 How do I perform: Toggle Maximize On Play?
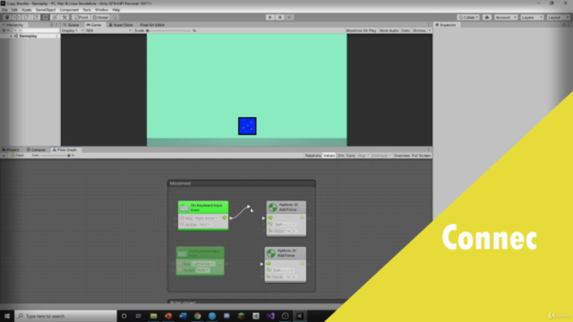point(361,30)
